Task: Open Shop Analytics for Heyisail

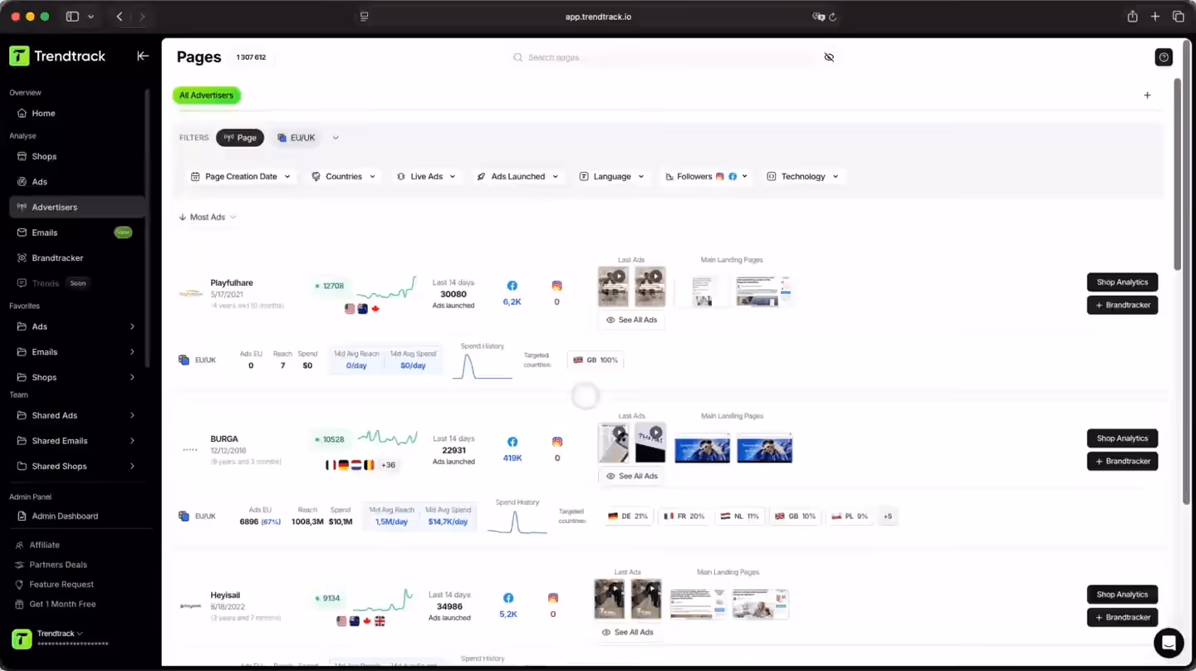Action: (1122, 595)
